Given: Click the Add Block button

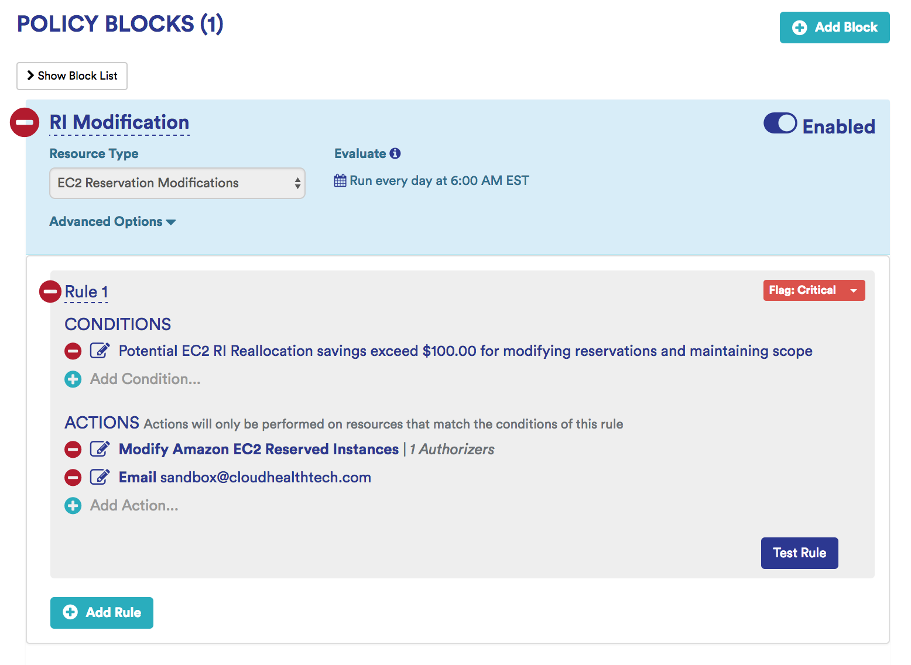Looking at the screenshot, I should pyautogui.click(x=834, y=28).
